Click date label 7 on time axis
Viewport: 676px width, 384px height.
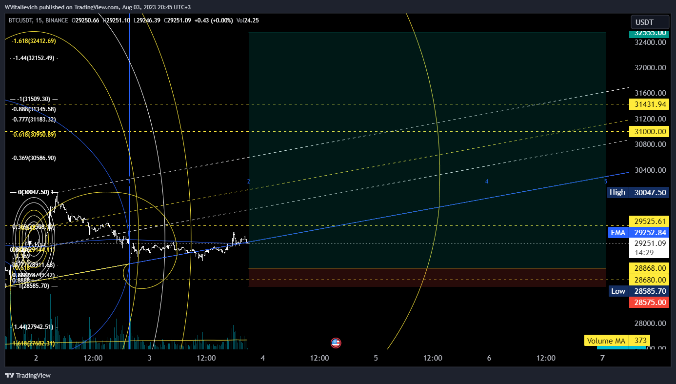602,358
